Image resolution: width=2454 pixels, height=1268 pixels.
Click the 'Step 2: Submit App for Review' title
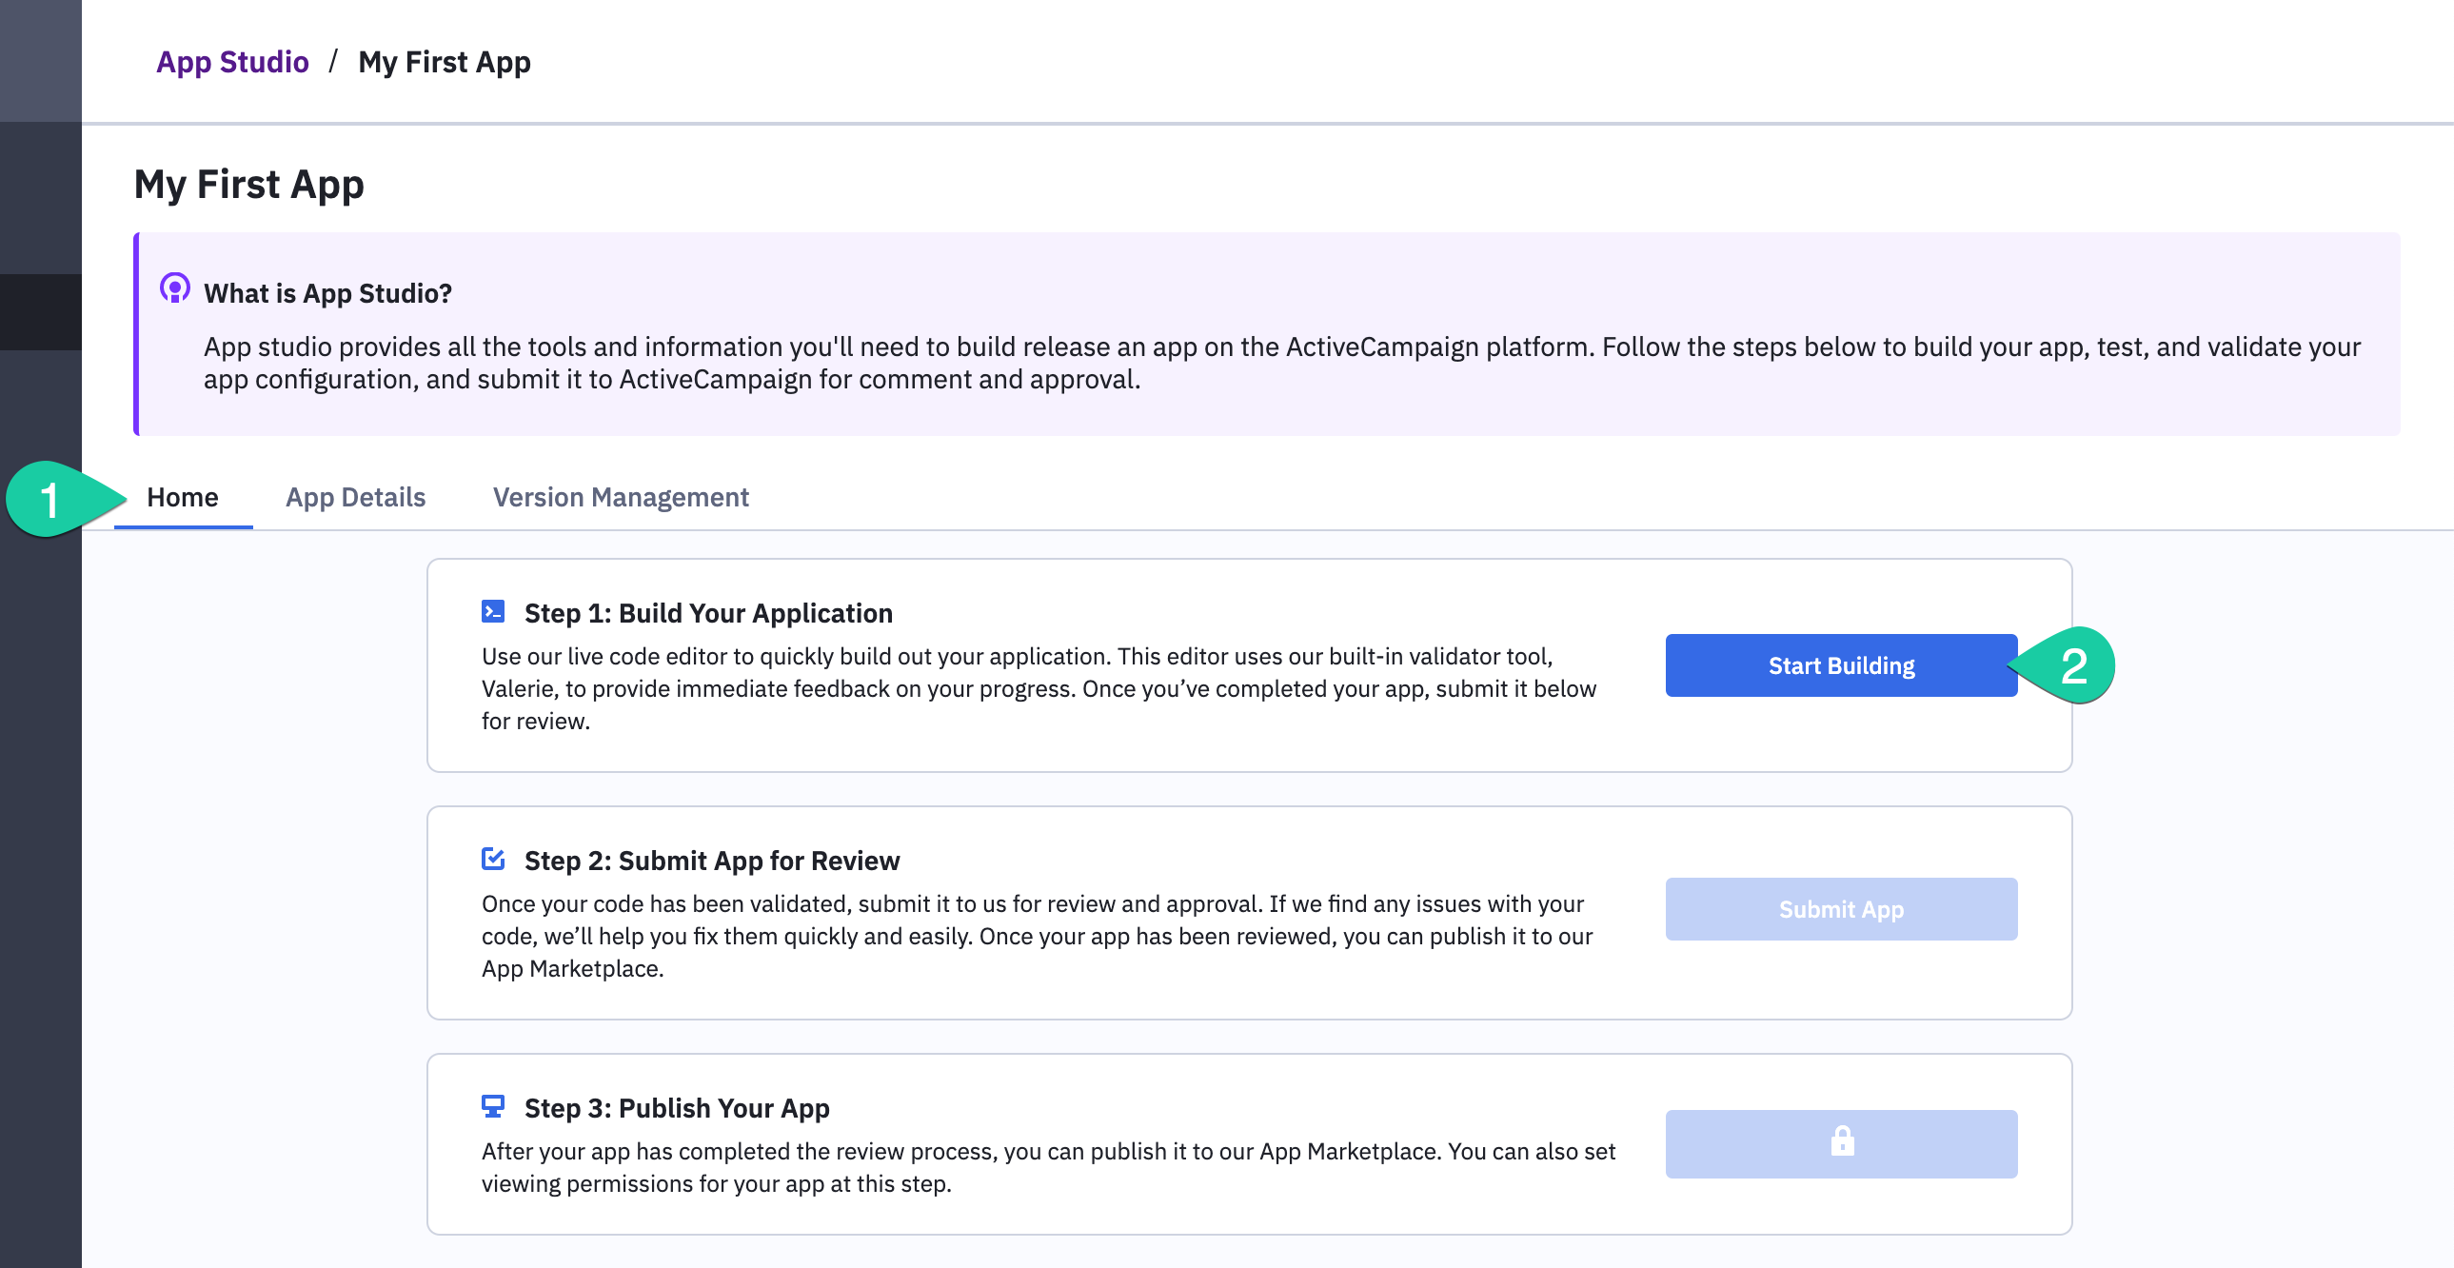(x=712, y=861)
